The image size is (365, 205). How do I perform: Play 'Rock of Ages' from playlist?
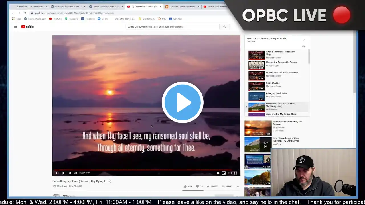[x=277, y=86]
